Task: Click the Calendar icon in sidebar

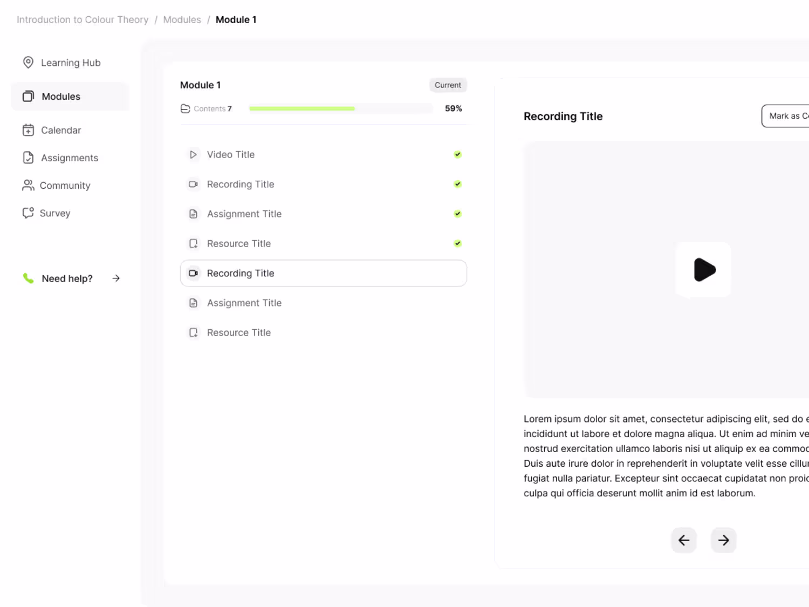Action: click(x=28, y=130)
